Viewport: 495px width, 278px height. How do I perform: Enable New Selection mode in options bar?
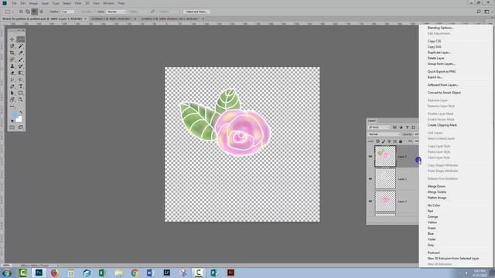21,12
